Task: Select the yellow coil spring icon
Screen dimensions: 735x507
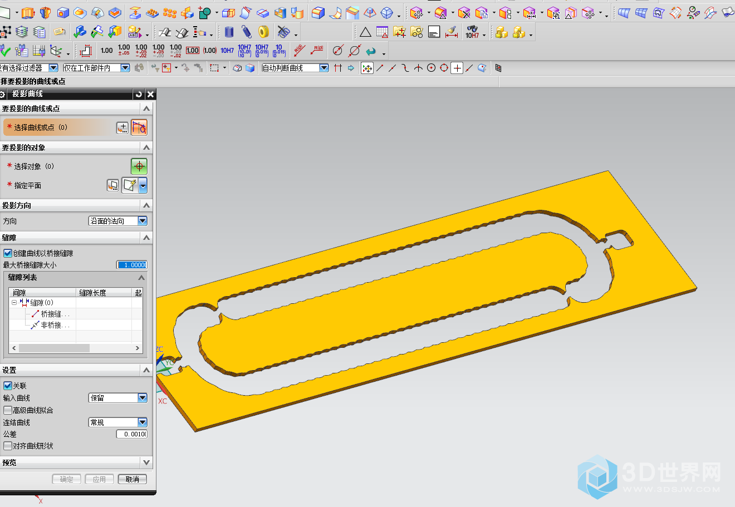Action: (264, 32)
